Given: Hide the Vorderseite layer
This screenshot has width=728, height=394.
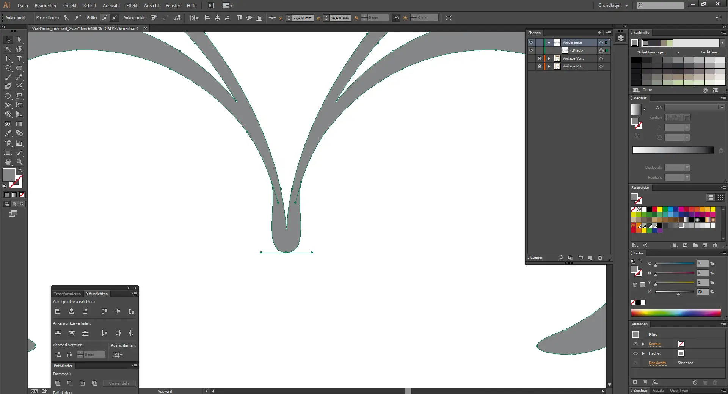Looking at the screenshot, I should point(532,42).
